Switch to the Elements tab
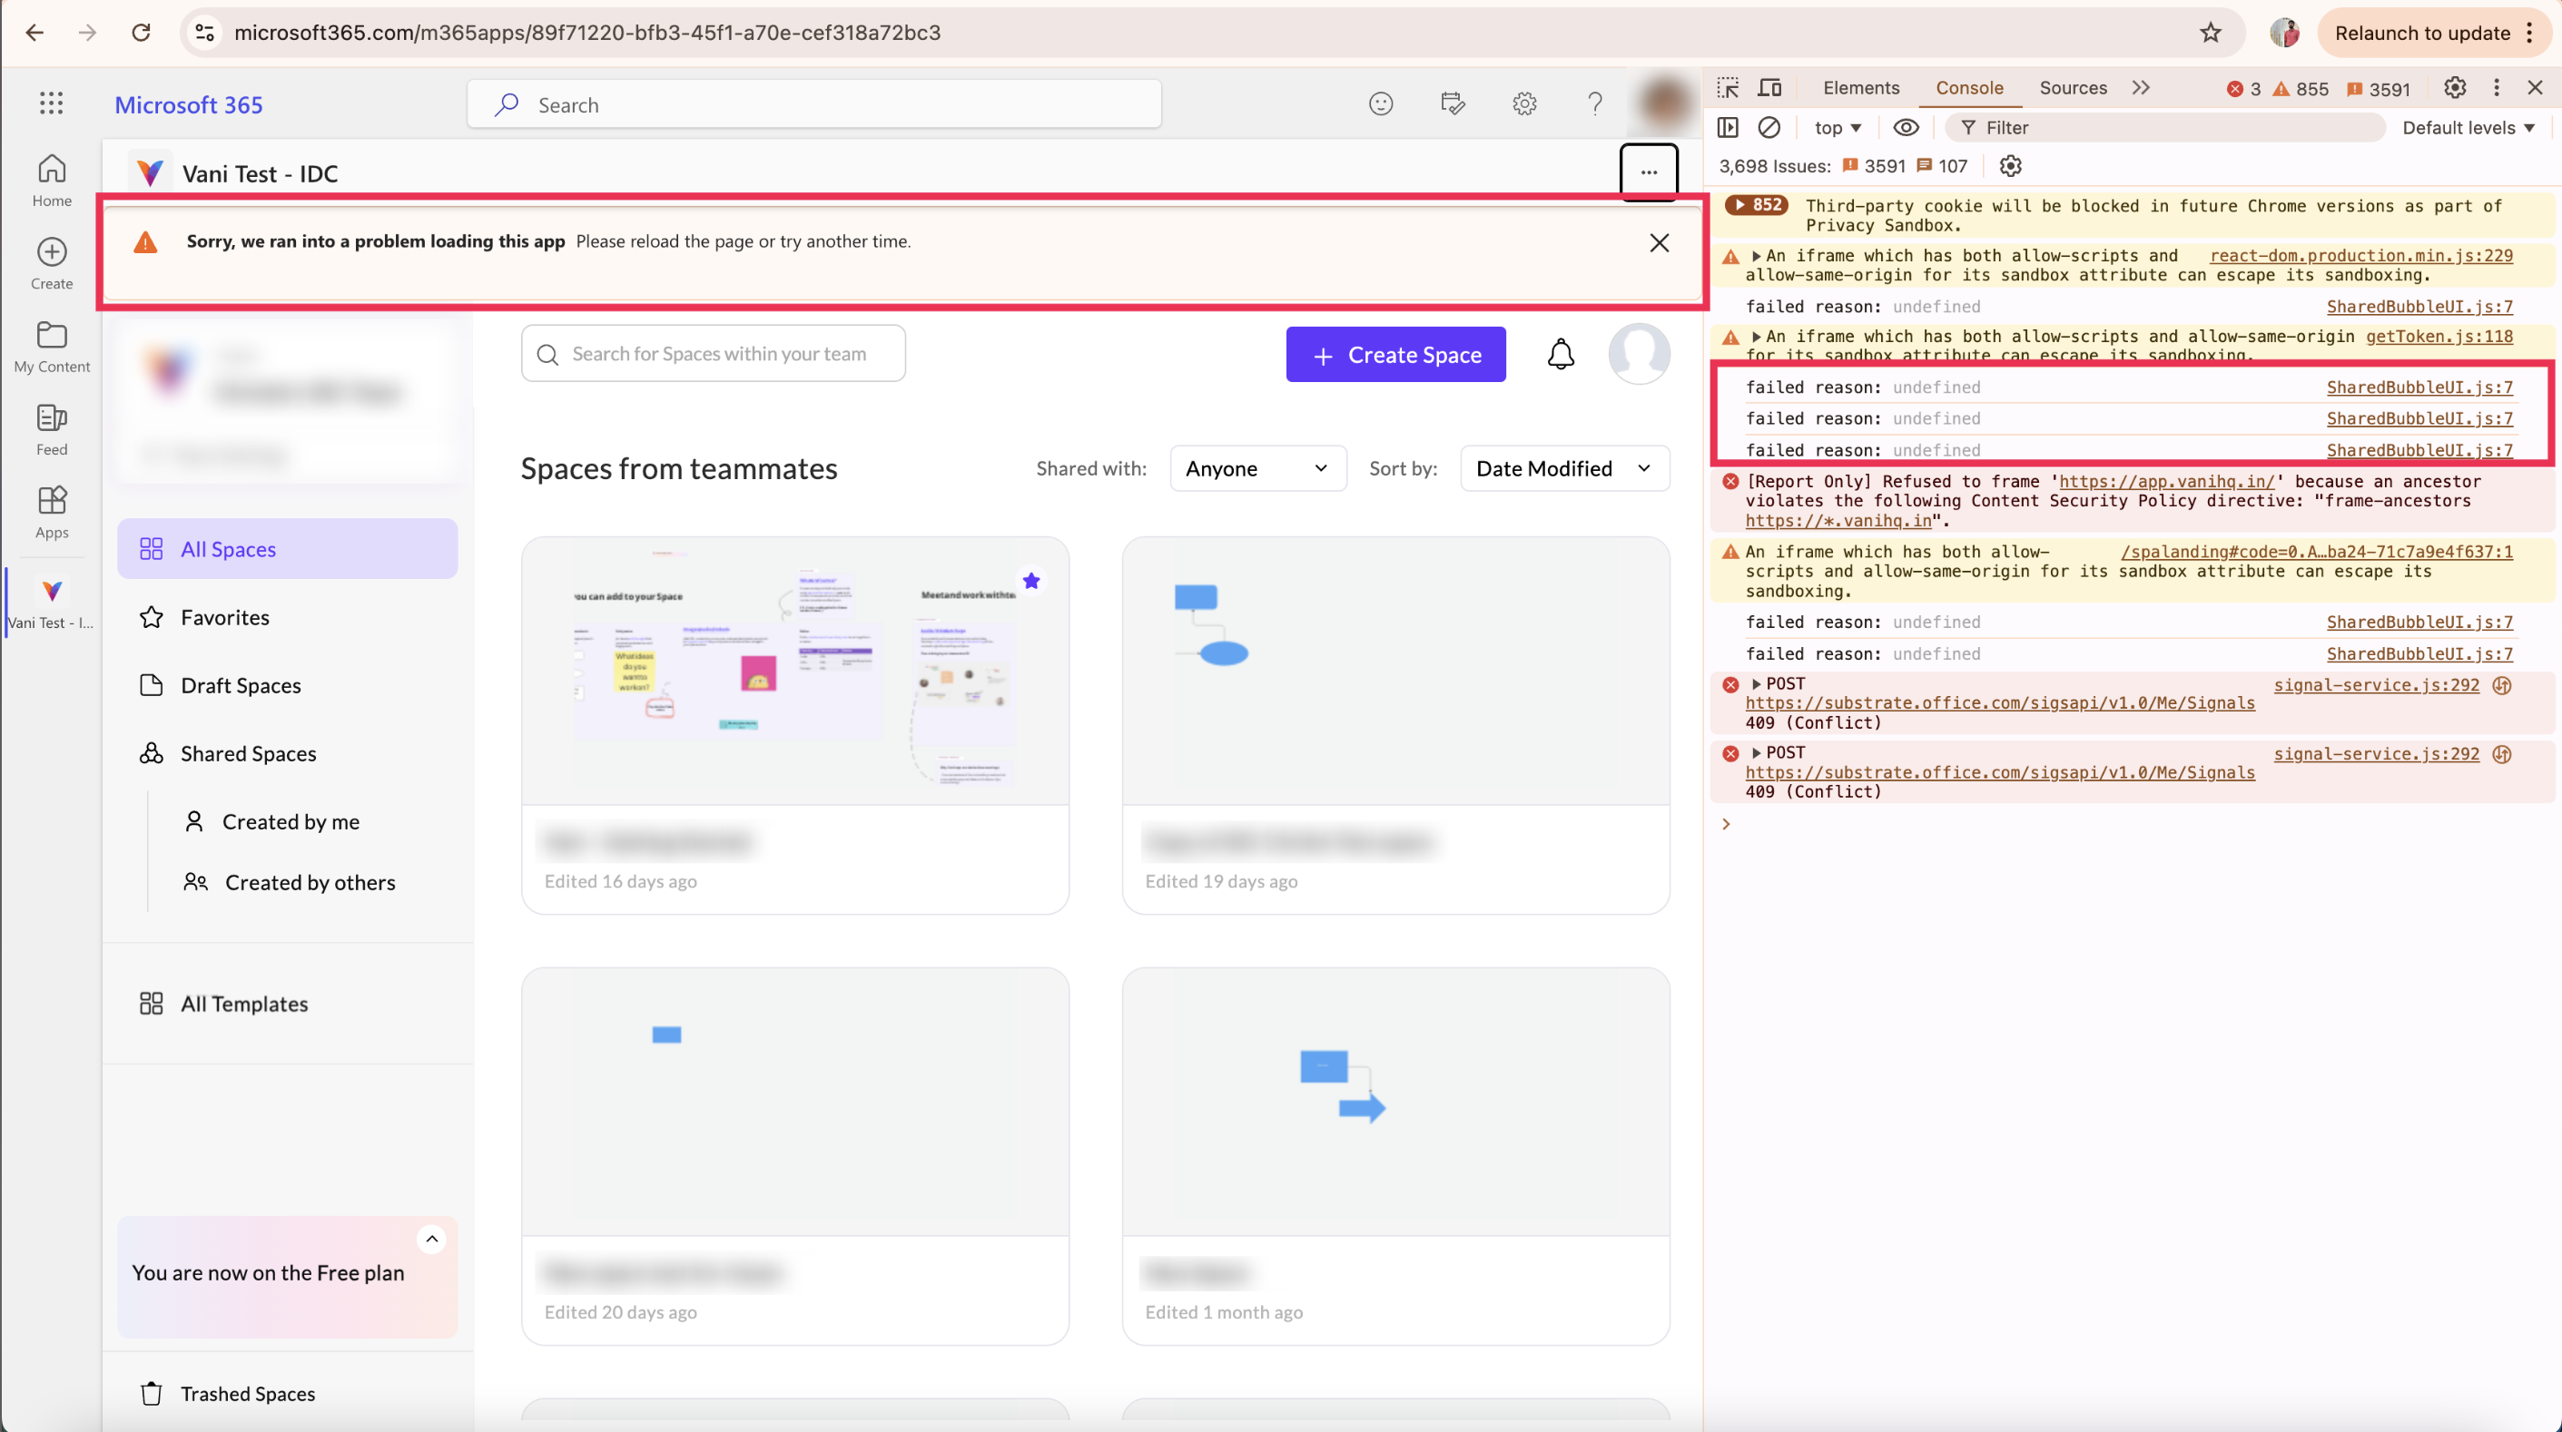Screen dimensions: 2562x1432 pos(1861,87)
